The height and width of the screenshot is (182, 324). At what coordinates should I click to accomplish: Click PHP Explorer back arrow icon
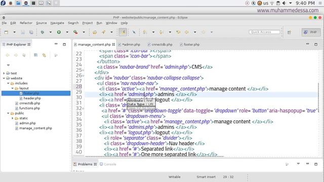coord(8,55)
